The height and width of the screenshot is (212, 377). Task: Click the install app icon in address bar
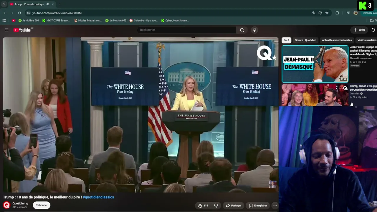[x=320, y=13]
